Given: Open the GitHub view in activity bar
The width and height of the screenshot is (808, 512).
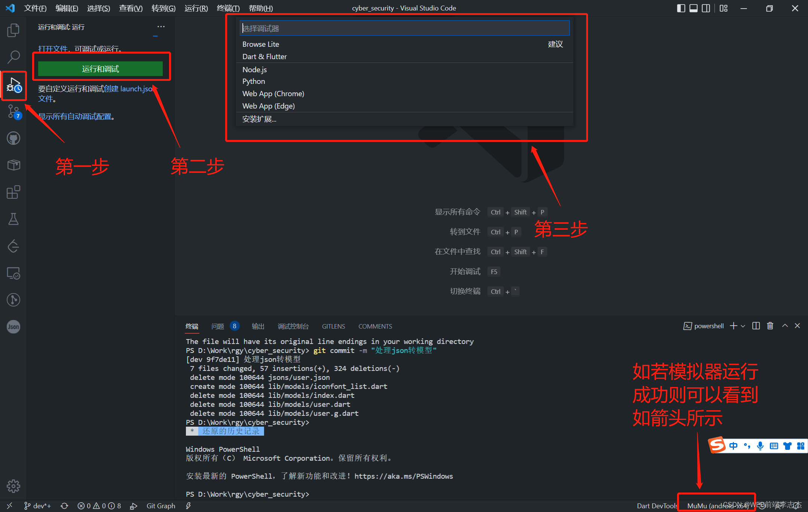Looking at the screenshot, I should [x=13, y=138].
